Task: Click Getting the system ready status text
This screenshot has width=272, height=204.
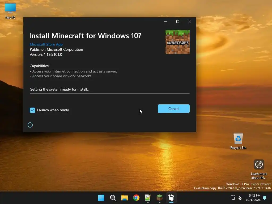Action: tap(59, 89)
